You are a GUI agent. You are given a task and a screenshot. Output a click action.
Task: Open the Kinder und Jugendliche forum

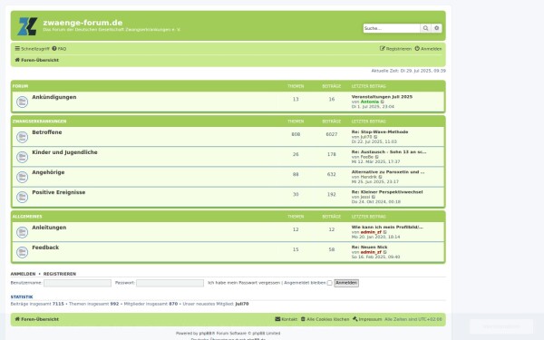pos(64,152)
